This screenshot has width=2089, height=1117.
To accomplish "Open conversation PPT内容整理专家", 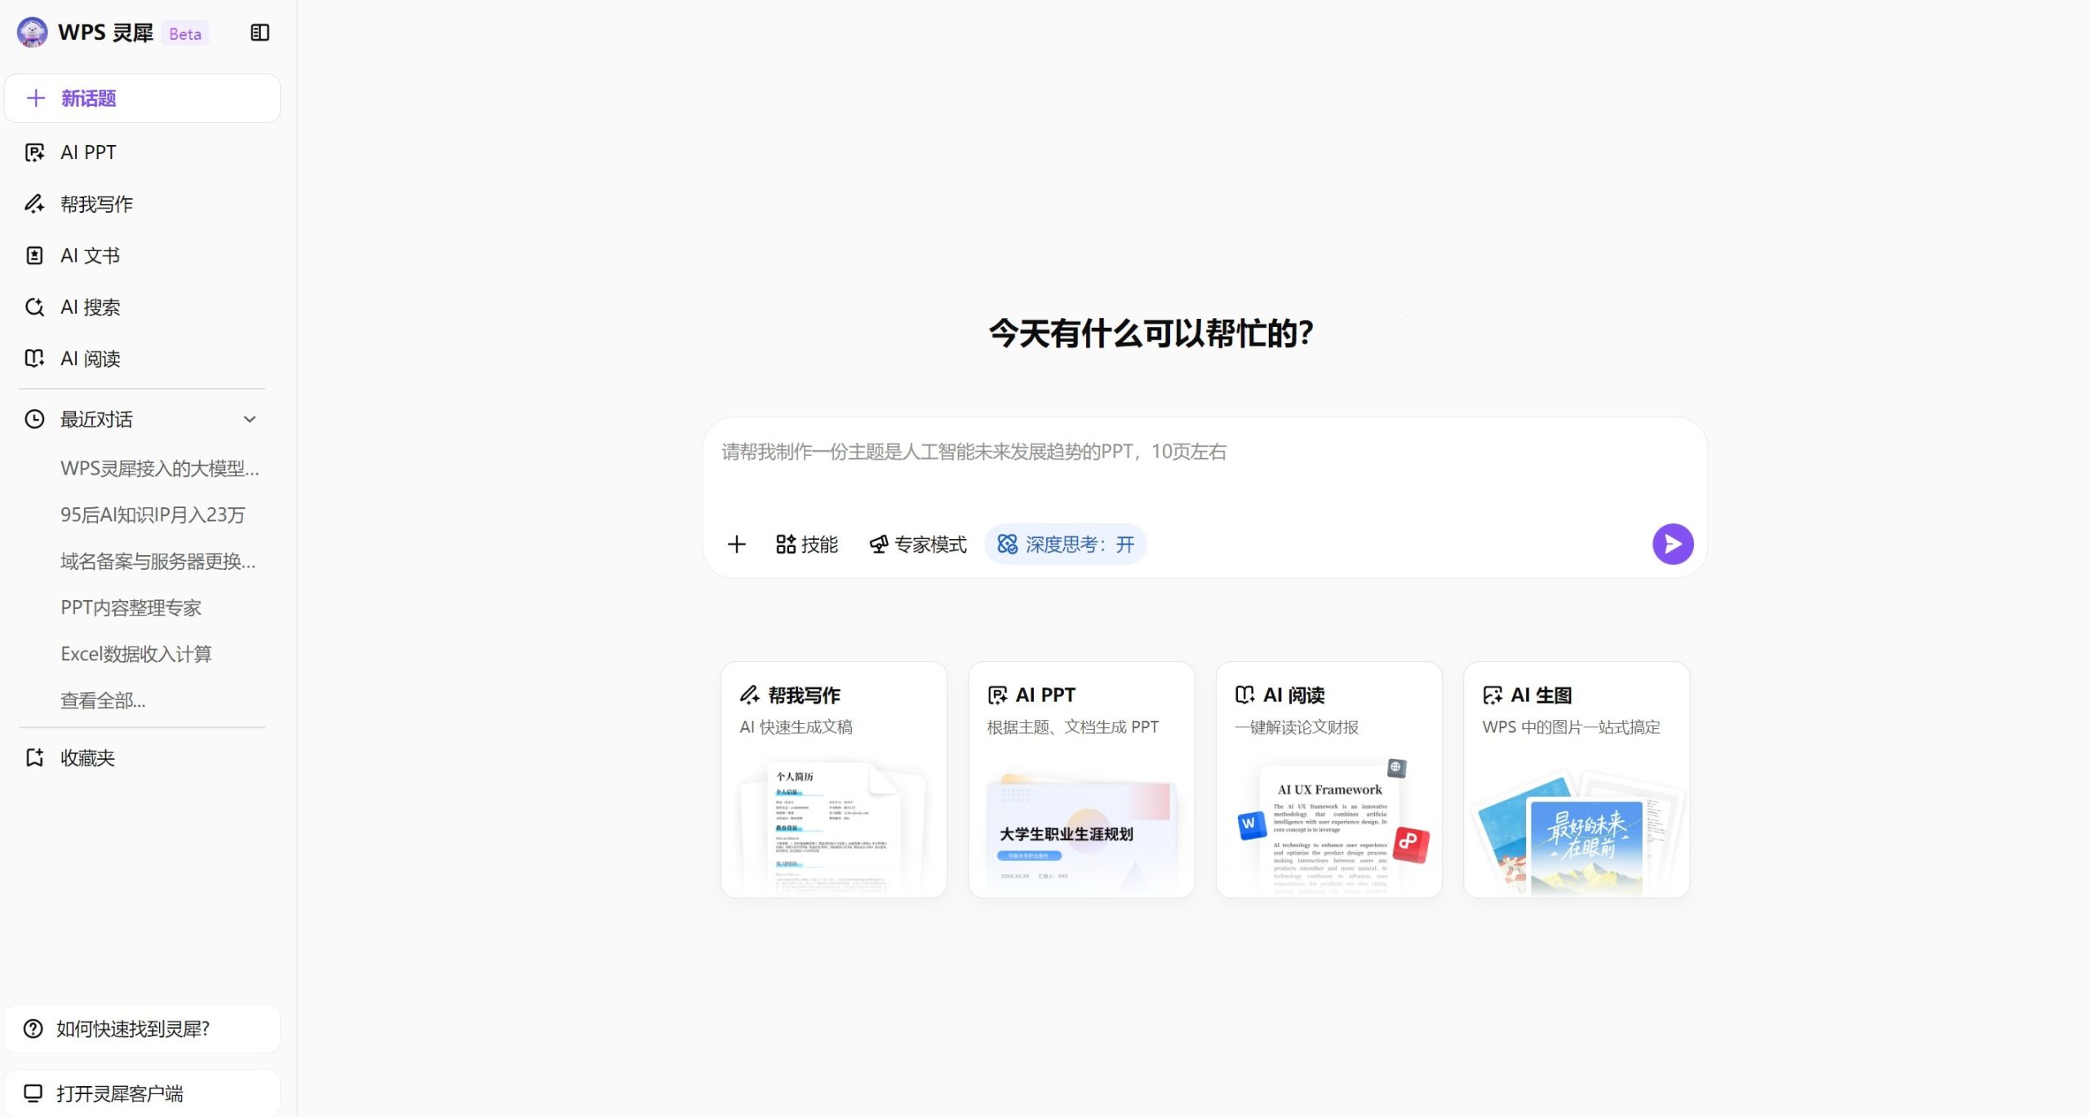I will 131,608.
